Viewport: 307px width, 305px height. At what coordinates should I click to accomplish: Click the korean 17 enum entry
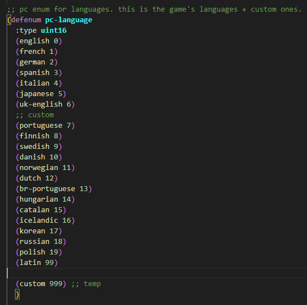(x=39, y=231)
